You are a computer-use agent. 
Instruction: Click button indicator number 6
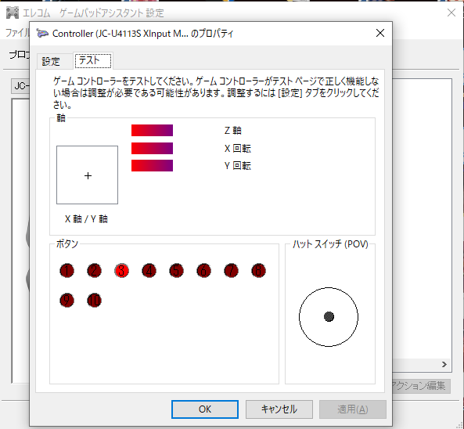[203, 270]
